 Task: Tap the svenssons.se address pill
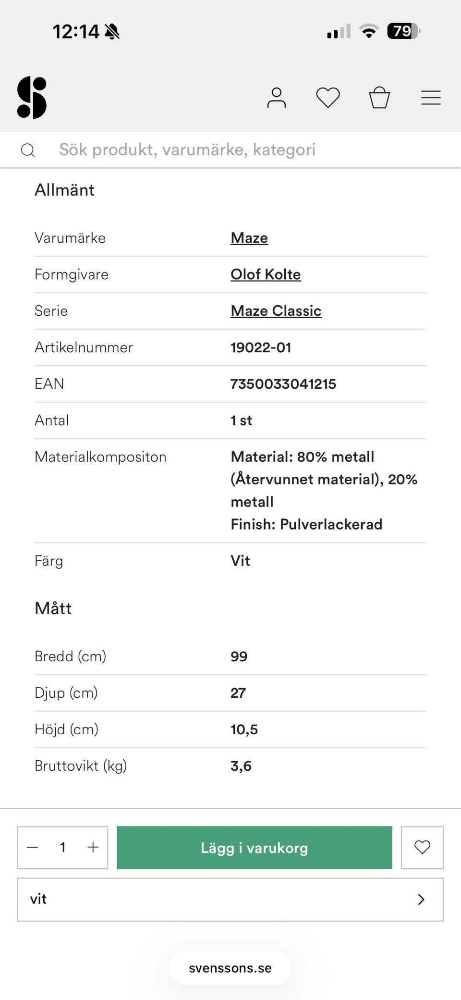click(x=230, y=968)
